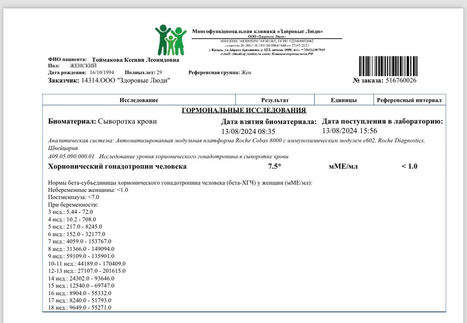Click the '18 нед.: 9649.0 - 55271.0' line

(x=79, y=308)
